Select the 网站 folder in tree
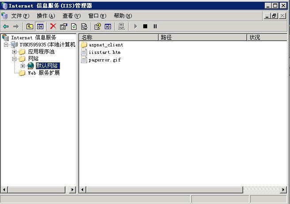This screenshot has height=204, width=290. tap(33, 59)
